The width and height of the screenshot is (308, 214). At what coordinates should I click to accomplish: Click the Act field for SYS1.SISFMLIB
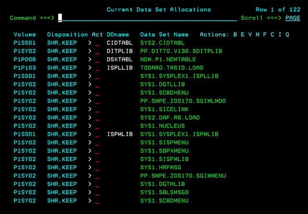coord(97,159)
